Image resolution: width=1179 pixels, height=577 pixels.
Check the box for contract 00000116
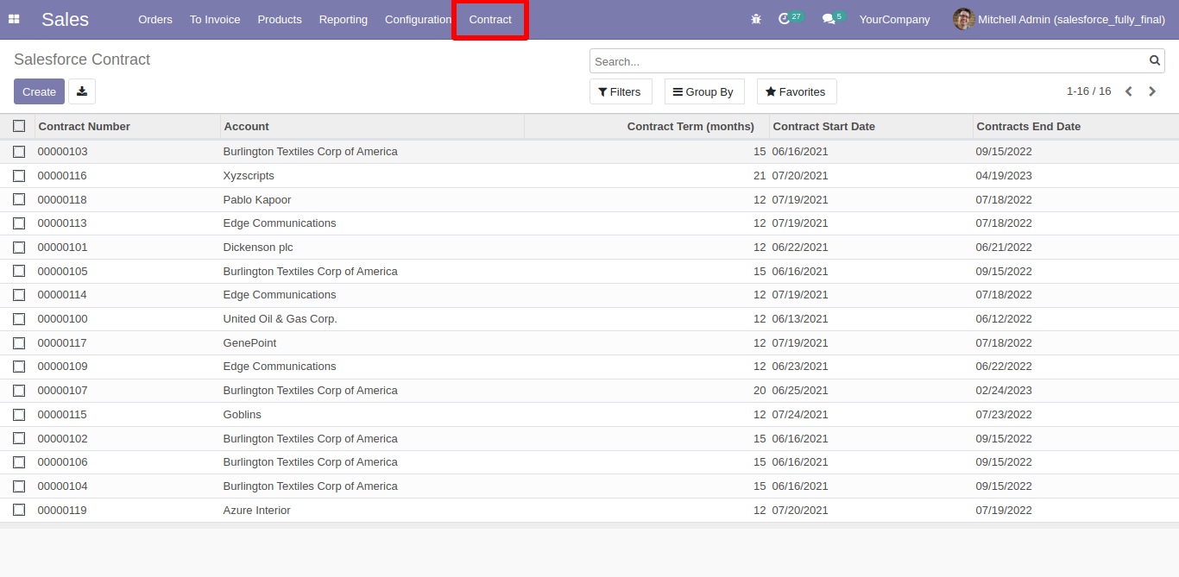(19, 176)
